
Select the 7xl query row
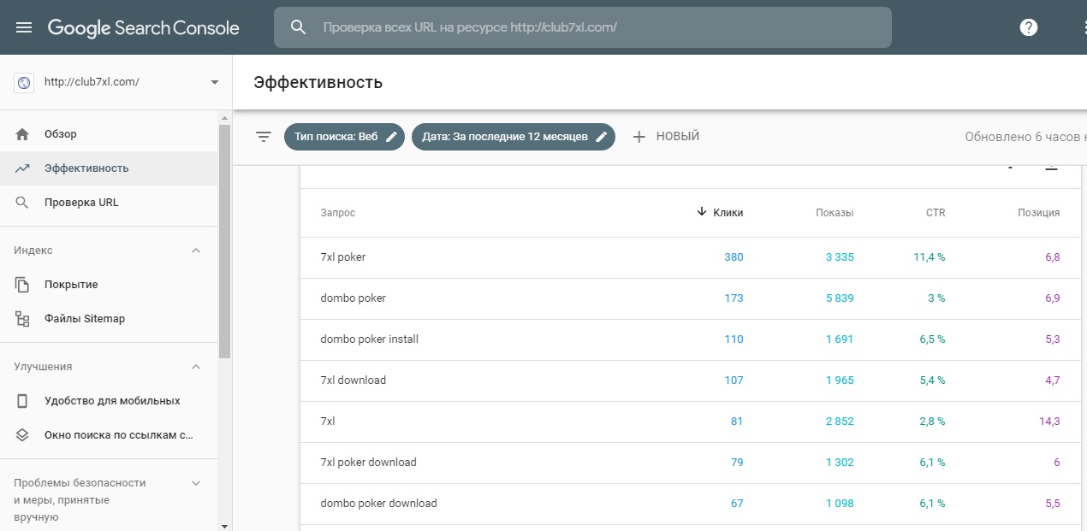coord(690,422)
